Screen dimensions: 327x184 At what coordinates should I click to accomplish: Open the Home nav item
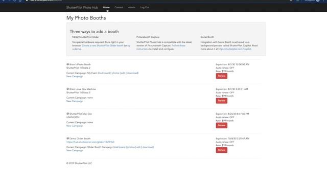106,7
